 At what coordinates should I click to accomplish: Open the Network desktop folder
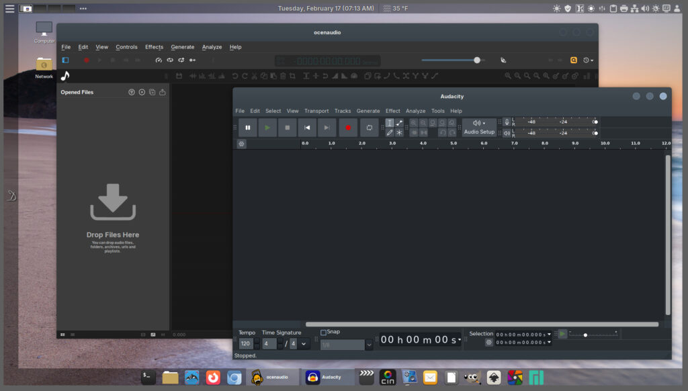(x=44, y=68)
